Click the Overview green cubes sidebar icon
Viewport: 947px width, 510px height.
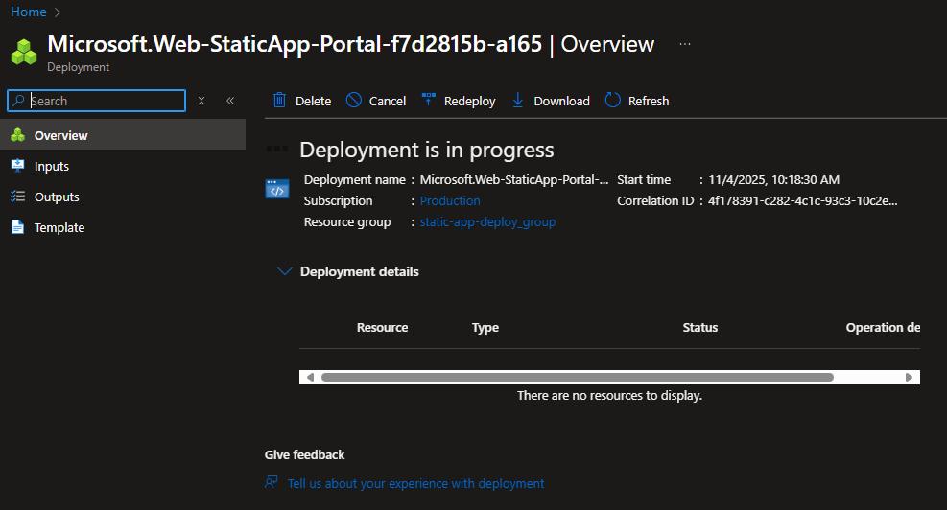17,135
